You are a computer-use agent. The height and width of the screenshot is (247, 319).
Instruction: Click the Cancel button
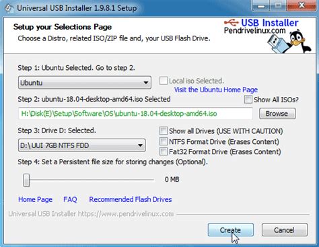pos(285,230)
